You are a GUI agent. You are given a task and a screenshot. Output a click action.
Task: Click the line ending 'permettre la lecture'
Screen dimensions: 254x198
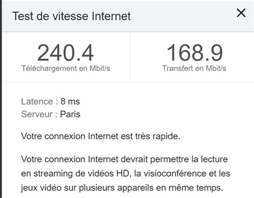[x=124, y=159]
